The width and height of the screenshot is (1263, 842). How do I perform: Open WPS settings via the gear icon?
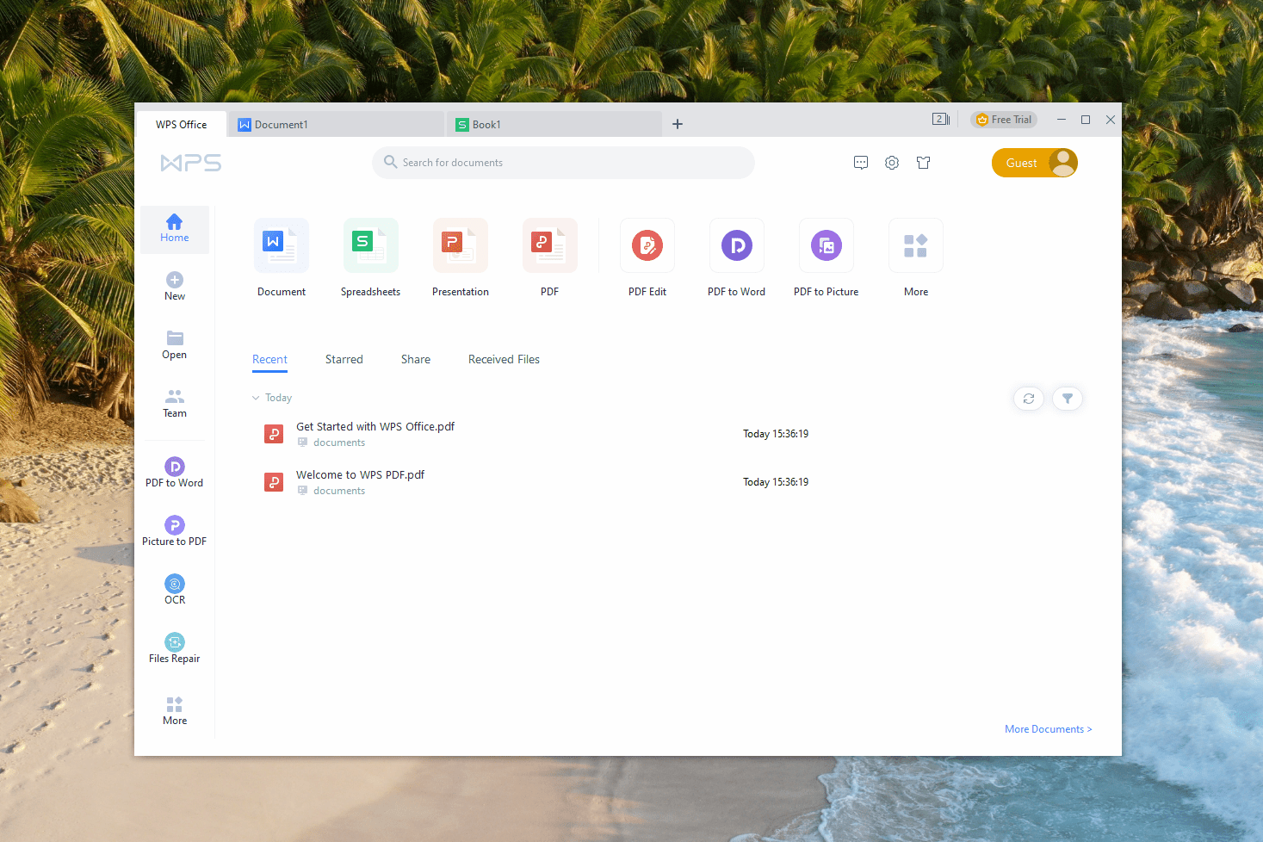(891, 162)
